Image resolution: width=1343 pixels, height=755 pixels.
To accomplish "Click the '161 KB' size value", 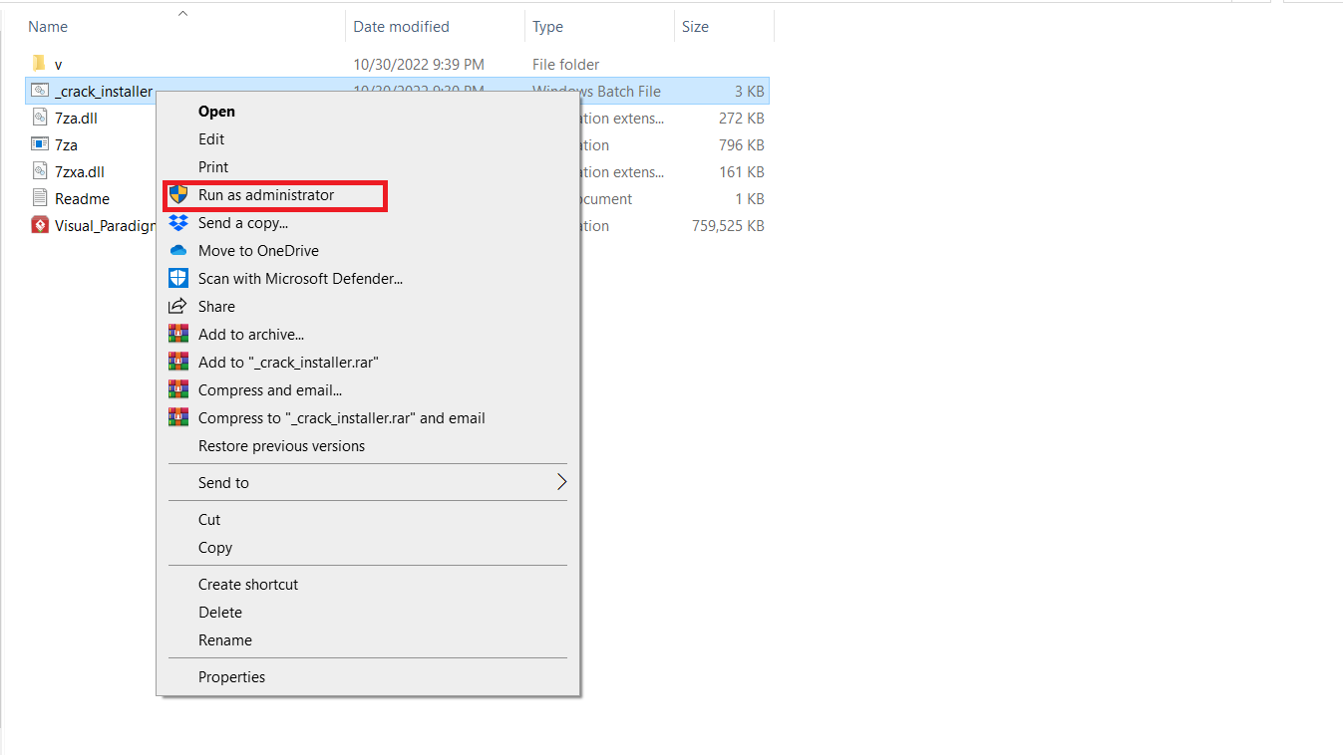I will point(742,172).
